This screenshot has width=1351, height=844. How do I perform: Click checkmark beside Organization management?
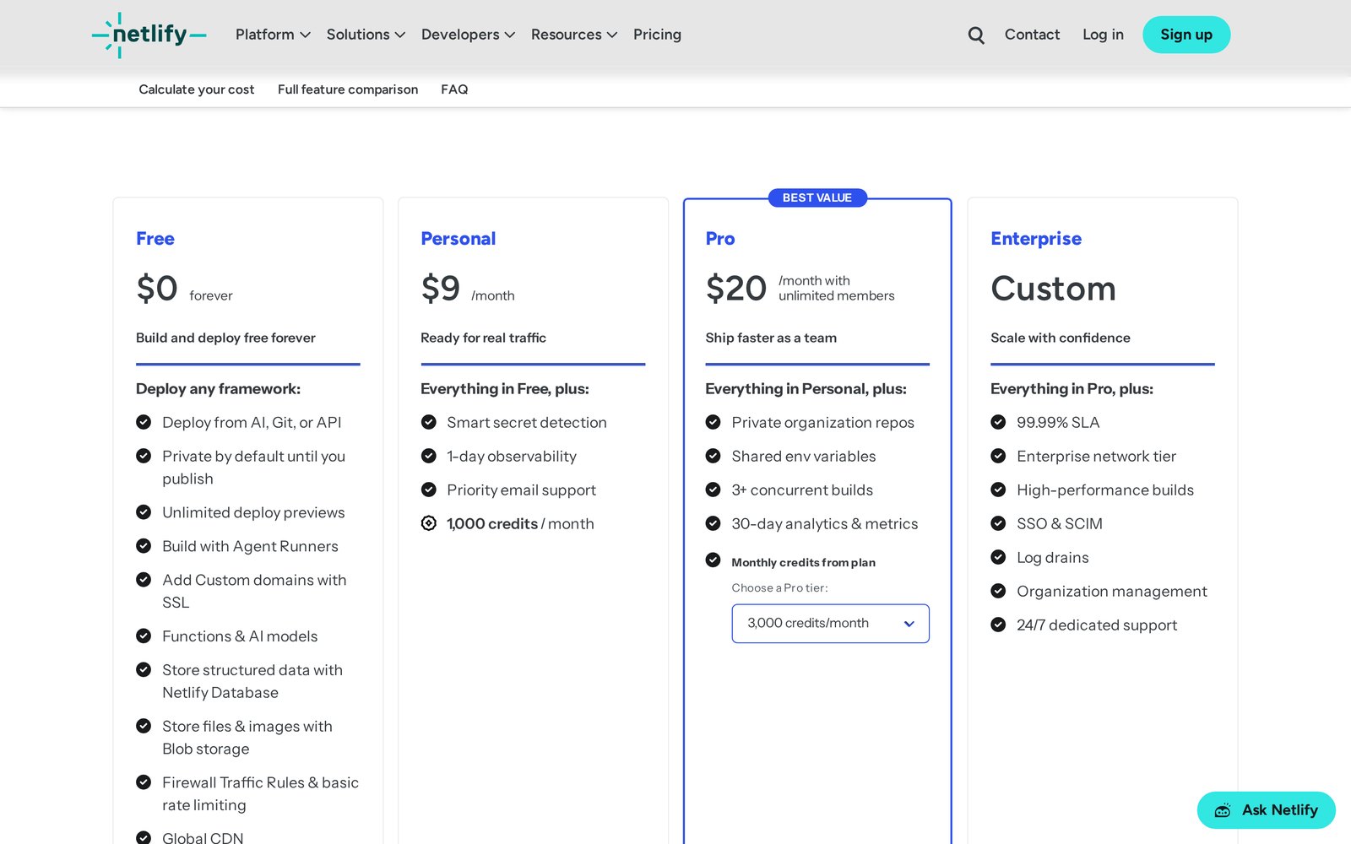tap(998, 591)
